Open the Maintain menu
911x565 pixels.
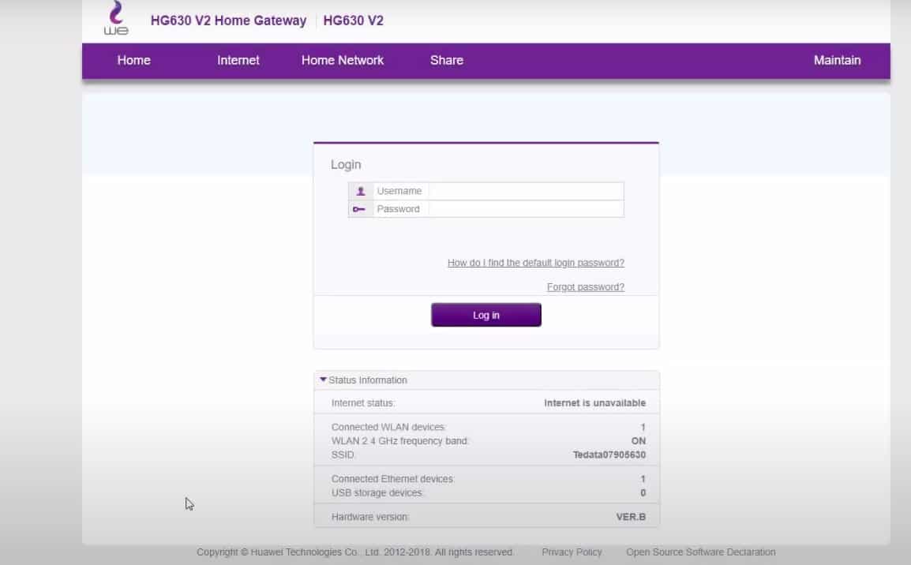tap(837, 61)
